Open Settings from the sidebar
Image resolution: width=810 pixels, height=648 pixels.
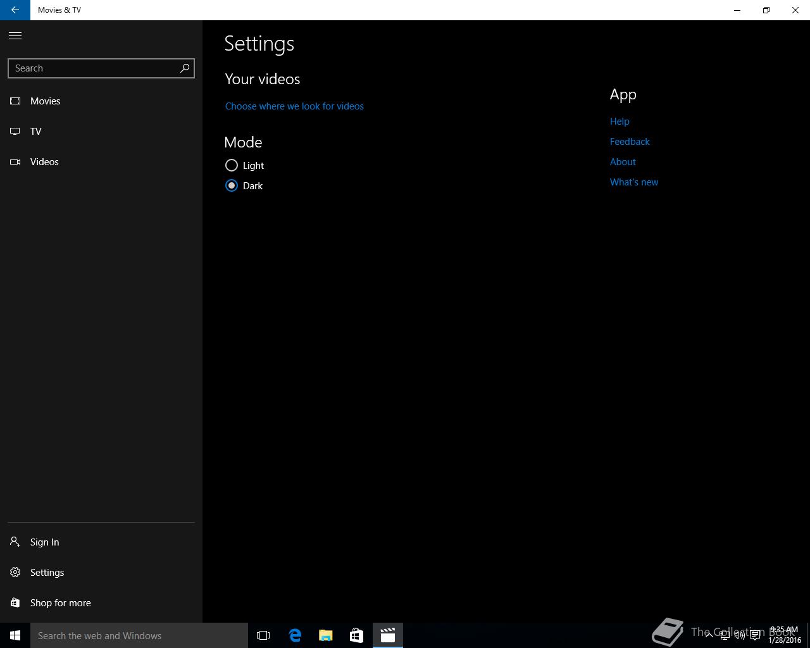tap(101, 573)
